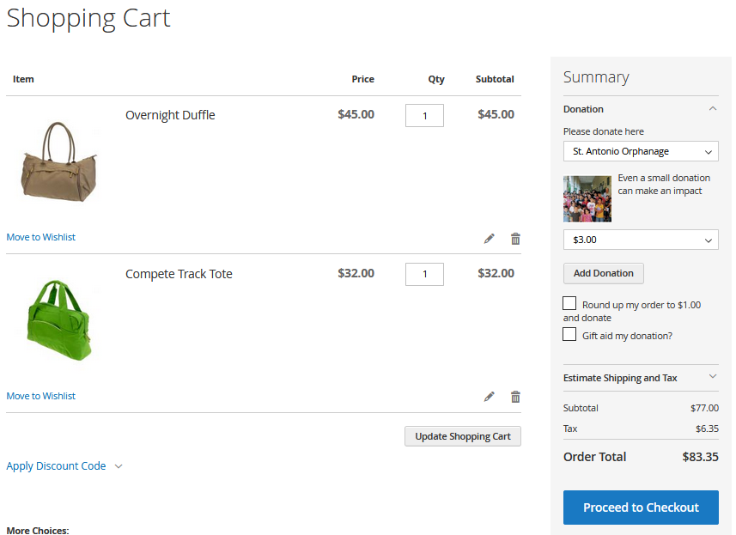Check the Gift aid my donation box
The height and width of the screenshot is (535, 736).
point(569,335)
